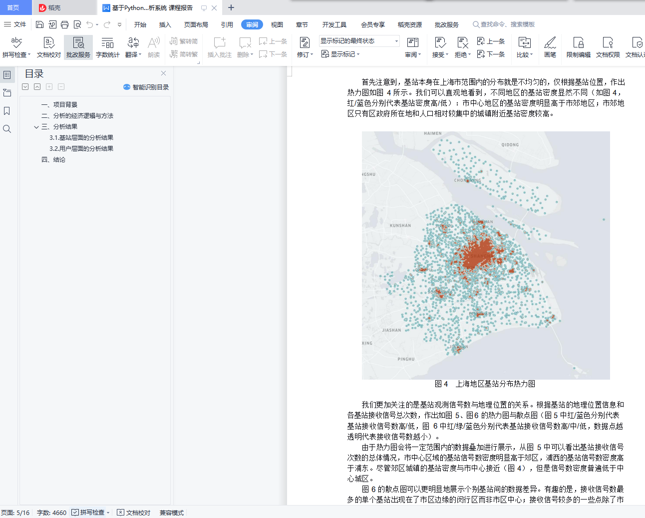Open the search panel in left sidebar
645x518 pixels.
coord(7,129)
